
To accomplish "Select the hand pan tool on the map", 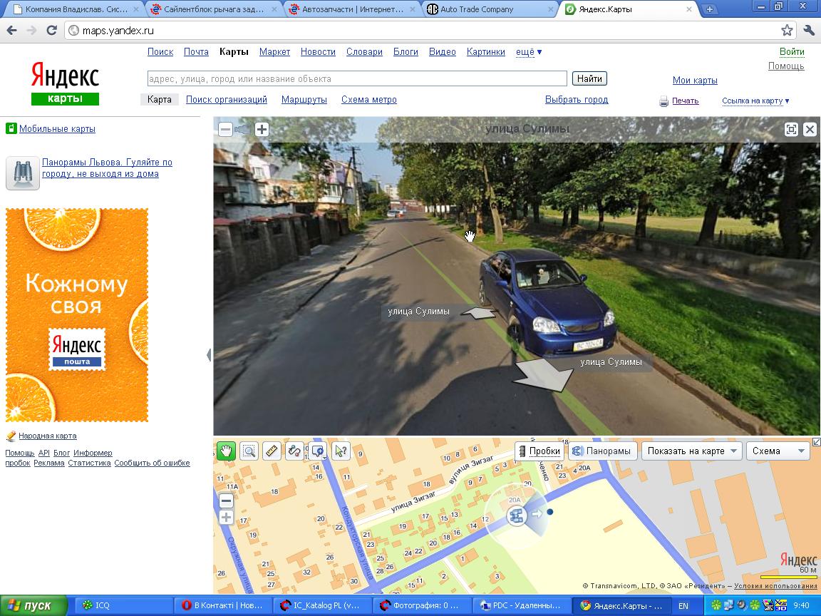I will point(226,451).
